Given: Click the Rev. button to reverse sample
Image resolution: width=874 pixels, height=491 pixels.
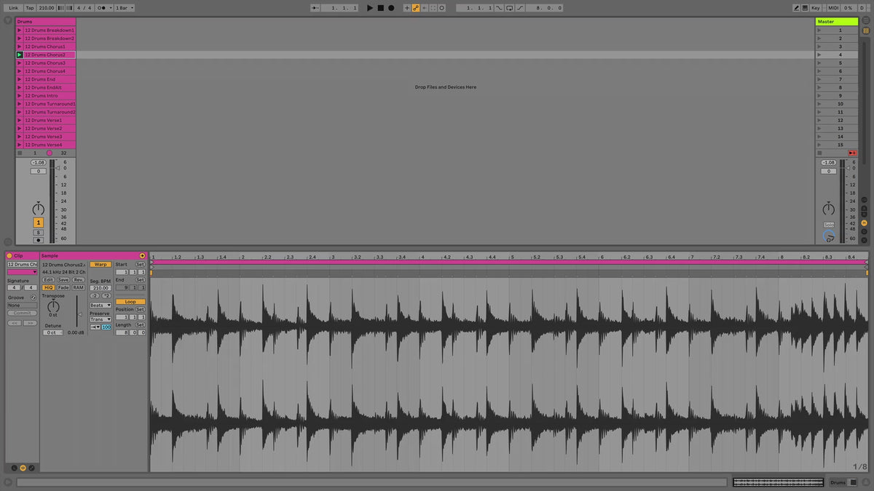Looking at the screenshot, I should (x=78, y=279).
